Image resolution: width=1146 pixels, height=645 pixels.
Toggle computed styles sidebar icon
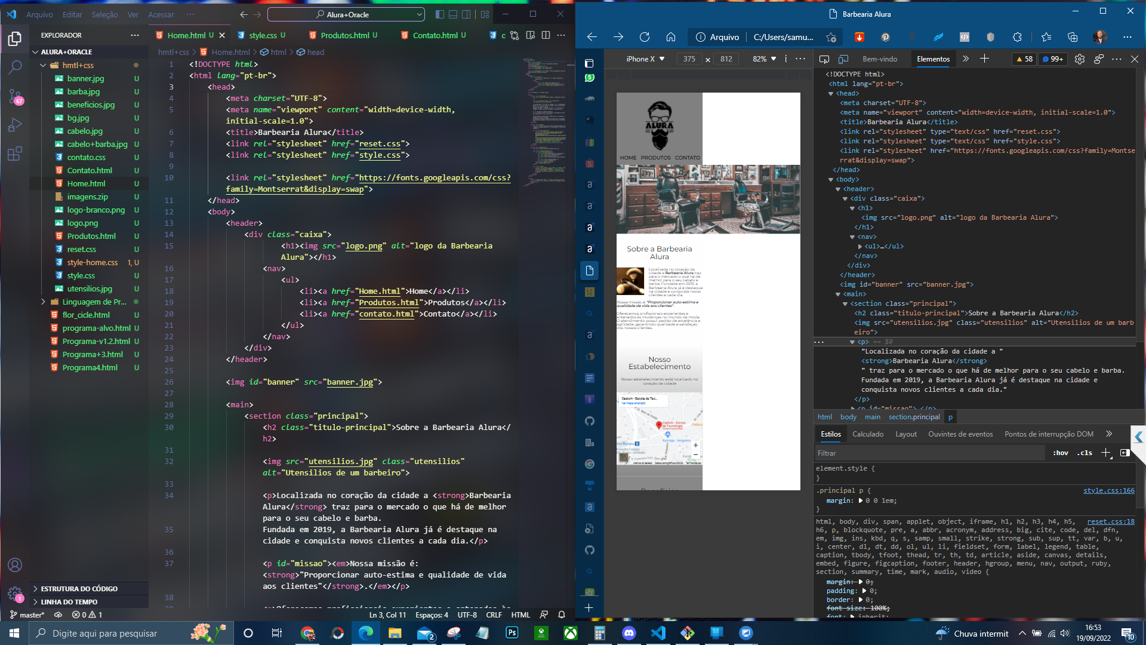coord(1125,453)
